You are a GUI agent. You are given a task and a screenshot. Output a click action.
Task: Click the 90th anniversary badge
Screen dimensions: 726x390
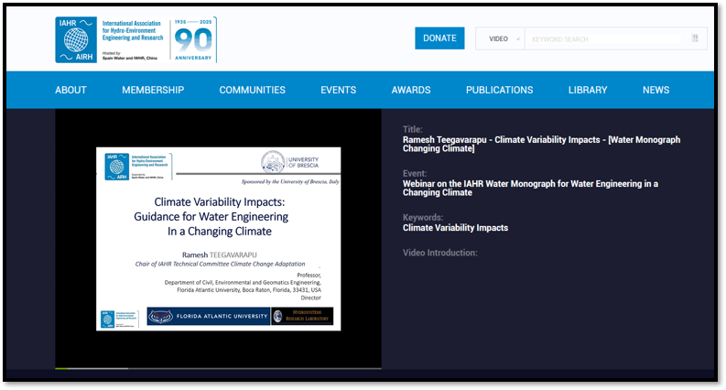[x=193, y=40]
